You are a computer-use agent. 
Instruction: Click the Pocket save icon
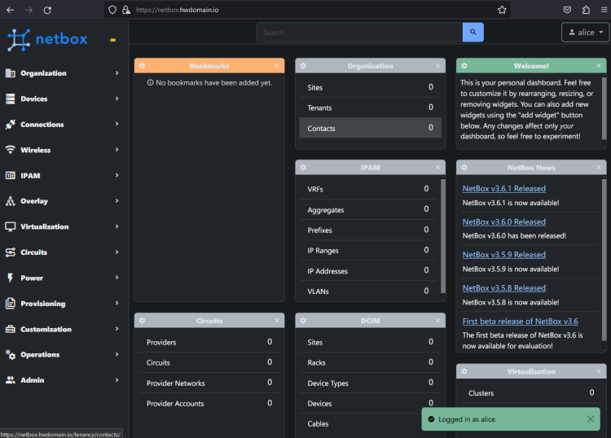tap(567, 10)
